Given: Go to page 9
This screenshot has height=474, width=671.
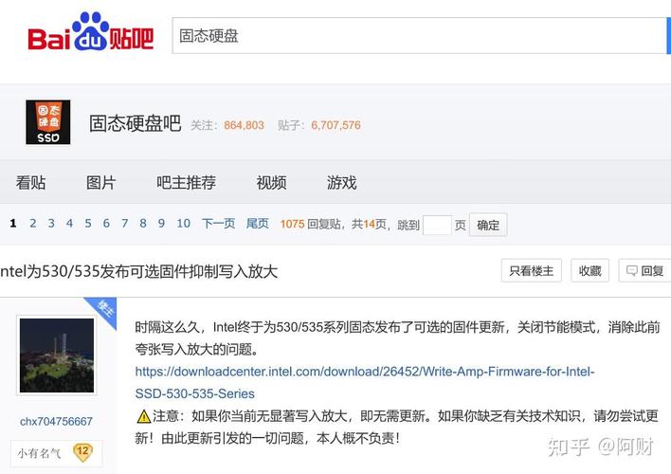Looking at the screenshot, I should tap(161, 224).
